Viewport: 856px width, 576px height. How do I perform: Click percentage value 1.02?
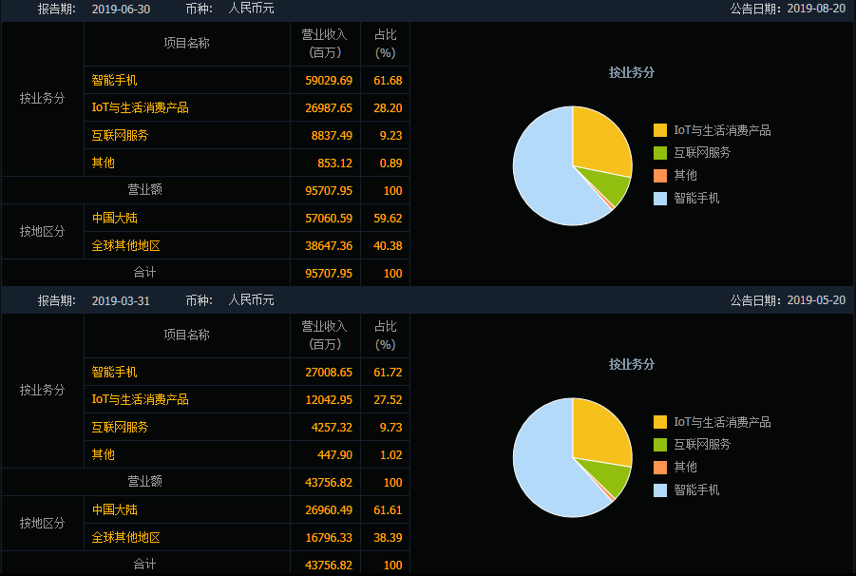[390, 454]
